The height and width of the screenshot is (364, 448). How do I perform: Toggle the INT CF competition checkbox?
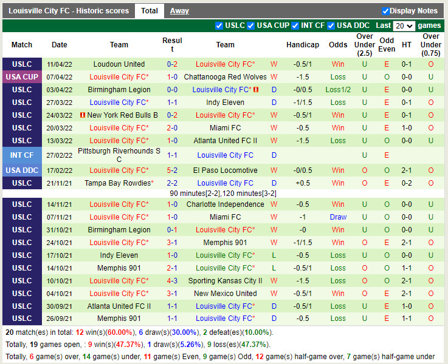point(295,25)
